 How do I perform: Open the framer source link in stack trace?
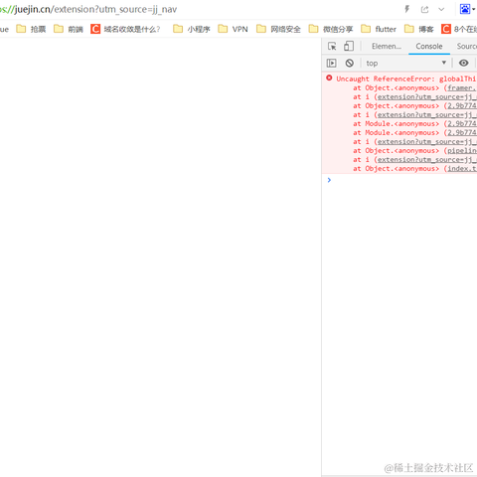(x=462, y=88)
